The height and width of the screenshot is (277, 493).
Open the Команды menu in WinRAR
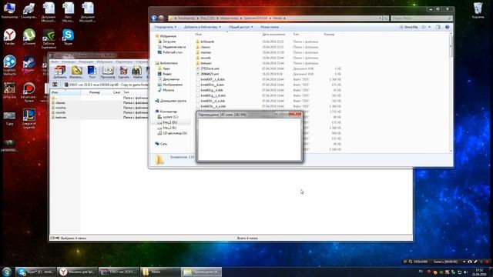pos(69,62)
